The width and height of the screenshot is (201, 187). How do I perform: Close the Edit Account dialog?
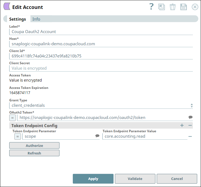coord(195,7)
